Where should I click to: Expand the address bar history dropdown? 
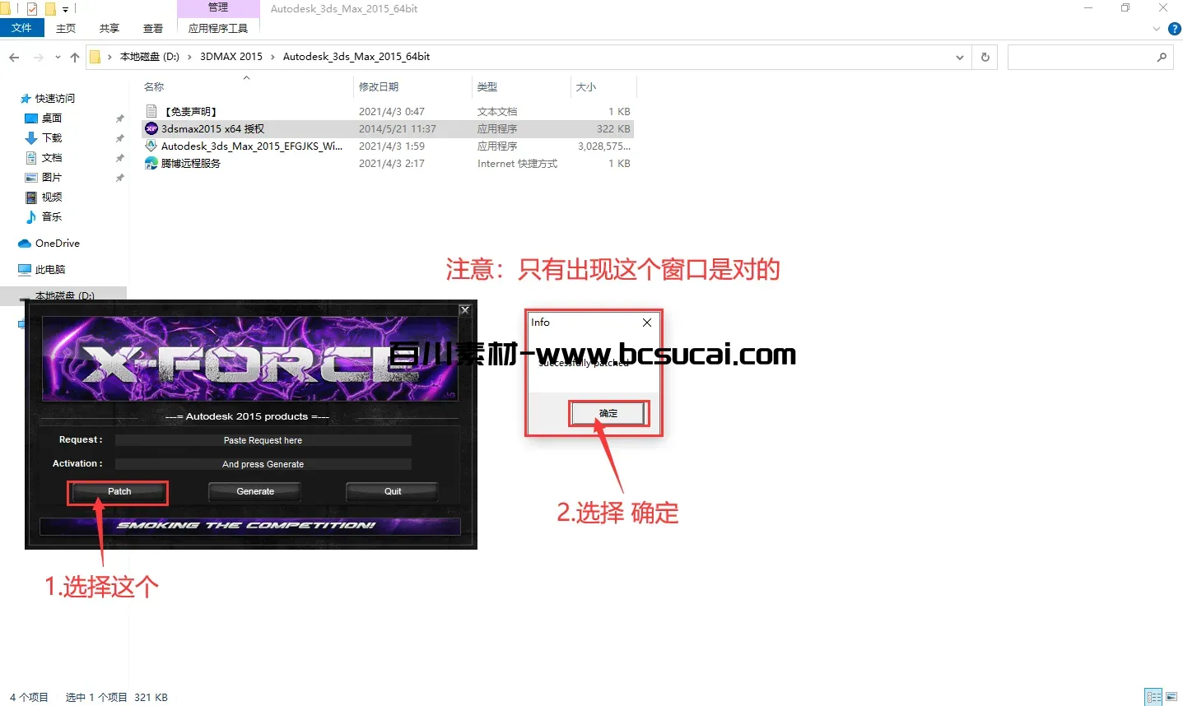(960, 57)
